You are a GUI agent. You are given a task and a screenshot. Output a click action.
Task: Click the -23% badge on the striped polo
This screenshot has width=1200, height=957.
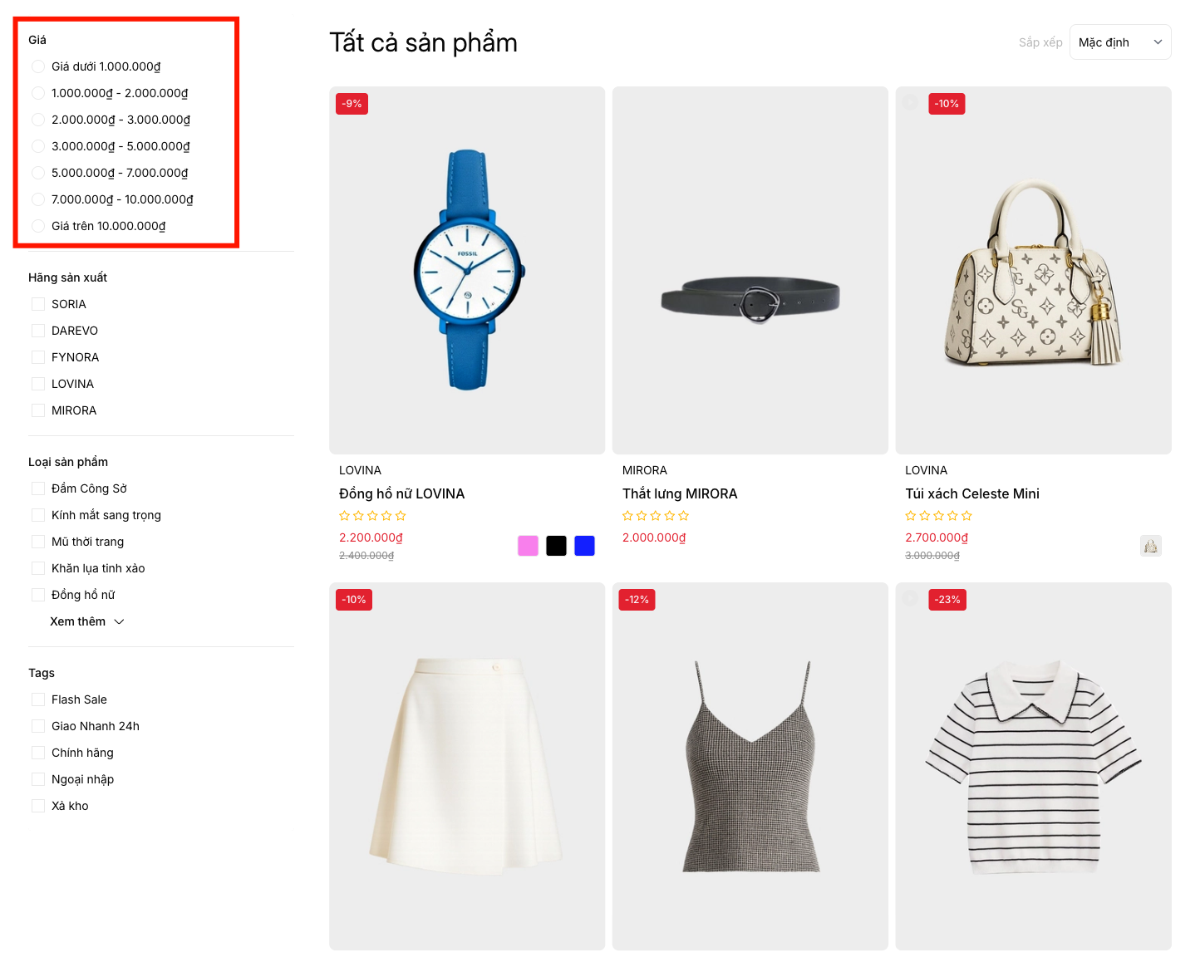coord(947,600)
